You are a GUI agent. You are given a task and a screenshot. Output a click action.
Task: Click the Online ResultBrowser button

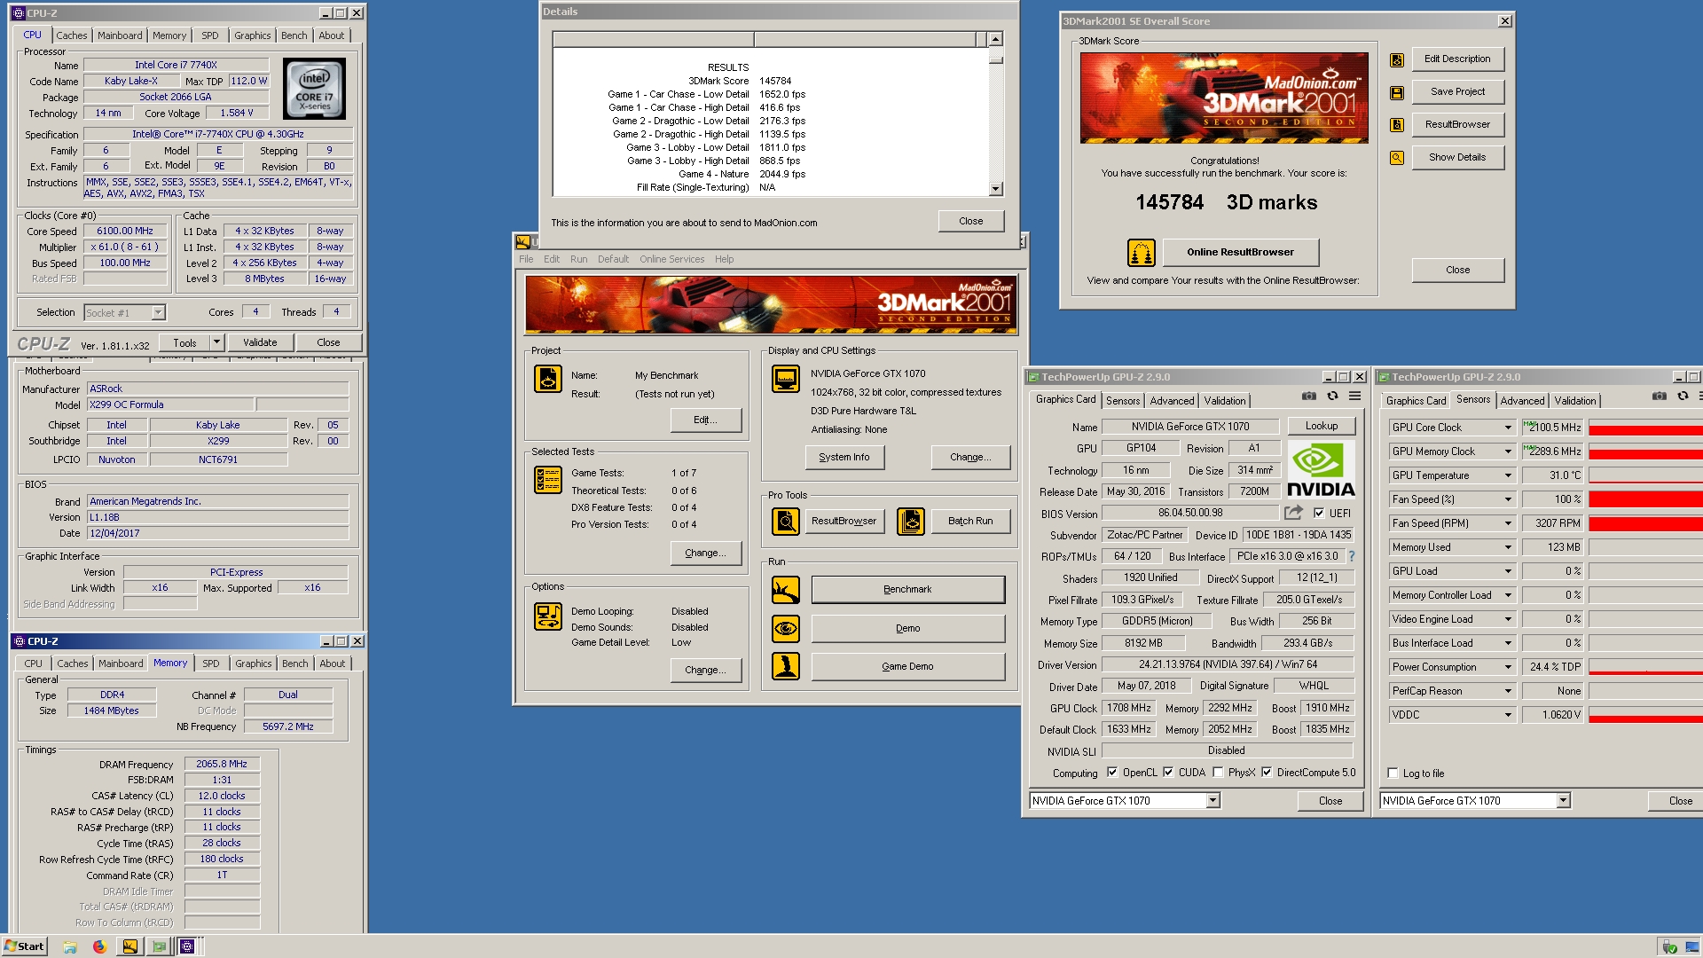(x=1240, y=253)
